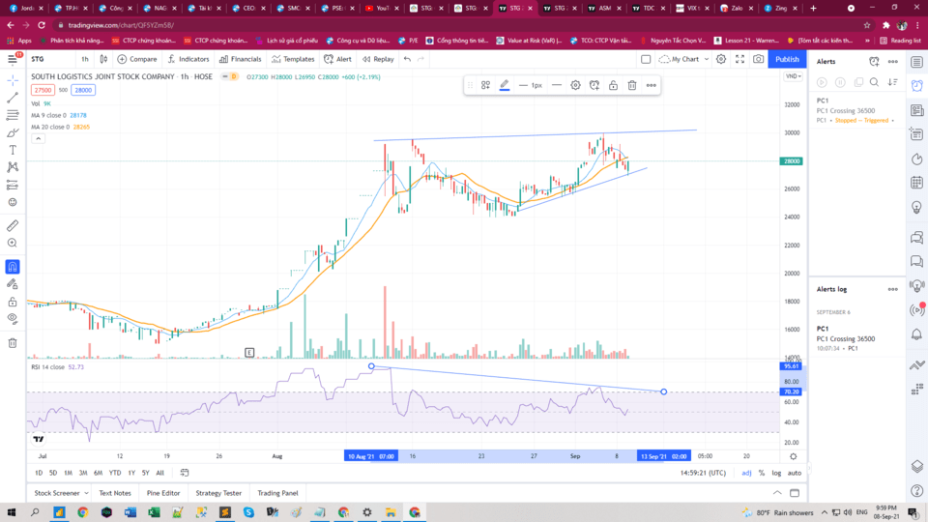Select the brush drawing tool
Viewport: 928px width, 522px height.
[13, 132]
